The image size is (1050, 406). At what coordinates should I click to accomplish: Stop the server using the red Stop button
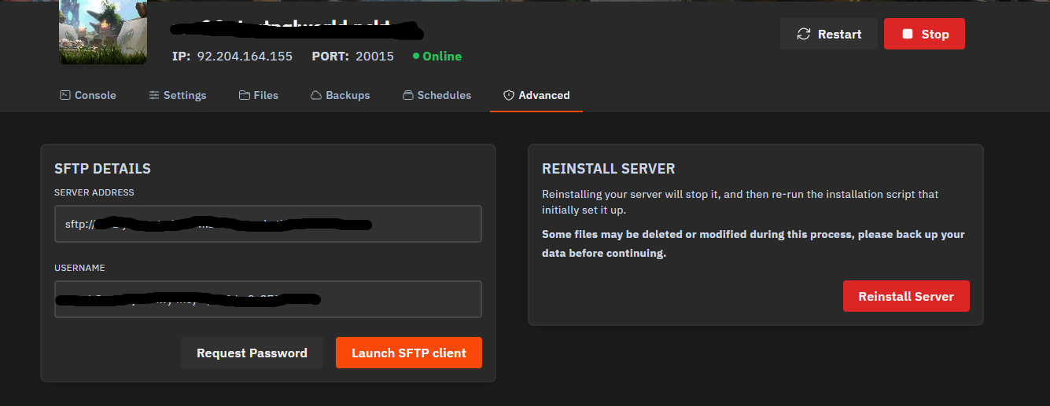924,34
